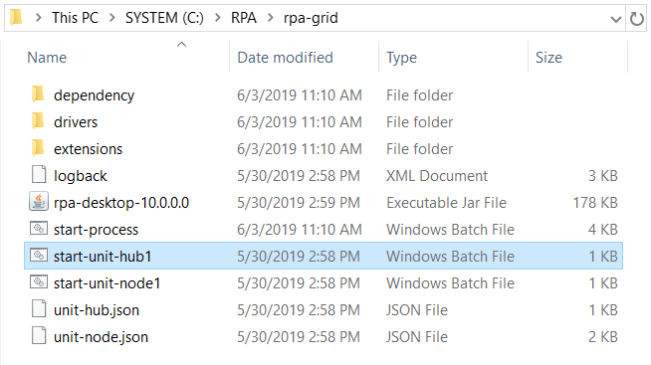The width and height of the screenshot is (651, 365).
Task: Select the unit-hub.json file name
Action: coord(97,310)
